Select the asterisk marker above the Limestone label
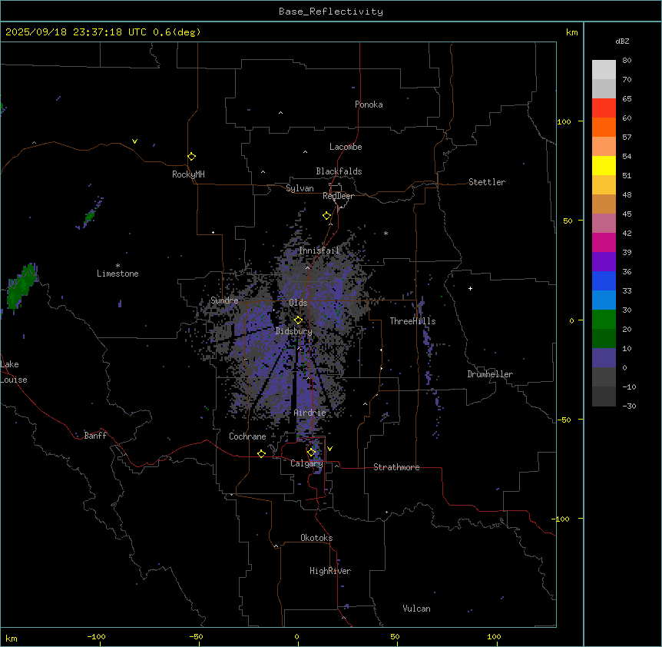 point(118,265)
